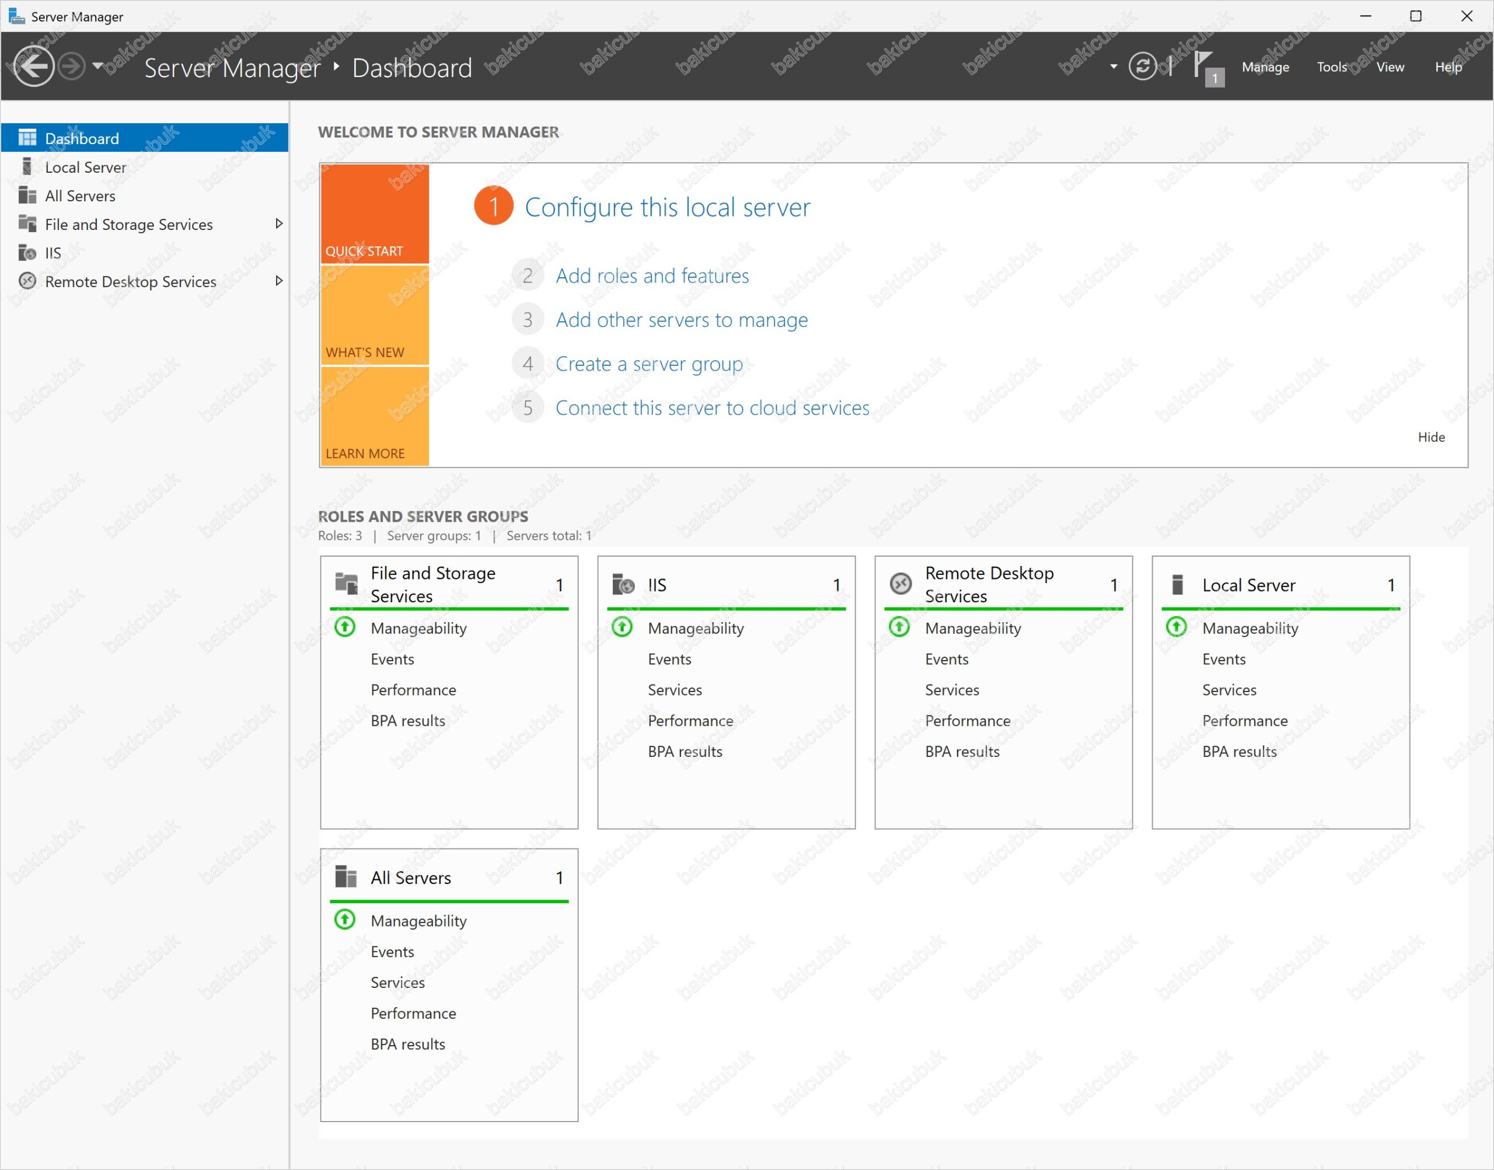Select Local Server in navigation pane
1494x1170 pixels.
[x=86, y=167]
